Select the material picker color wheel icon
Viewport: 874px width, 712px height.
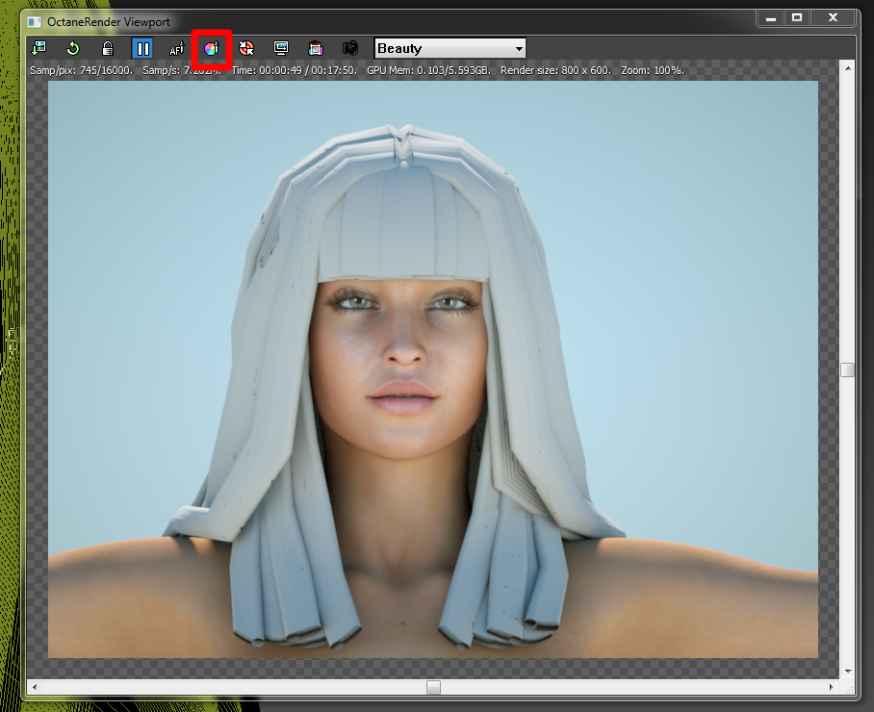point(211,49)
